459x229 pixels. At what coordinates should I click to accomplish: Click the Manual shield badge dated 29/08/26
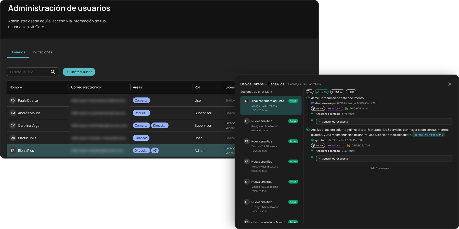coord(318,146)
